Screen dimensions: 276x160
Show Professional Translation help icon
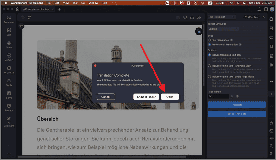[240, 45]
